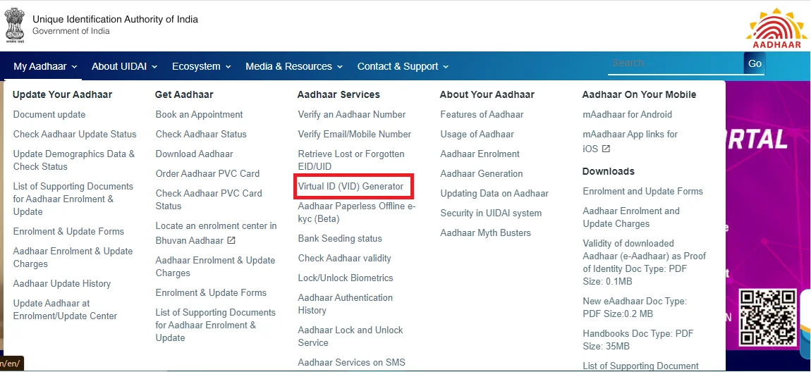
Task: Open Media & Resources dropdown
Action: pyautogui.click(x=294, y=66)
